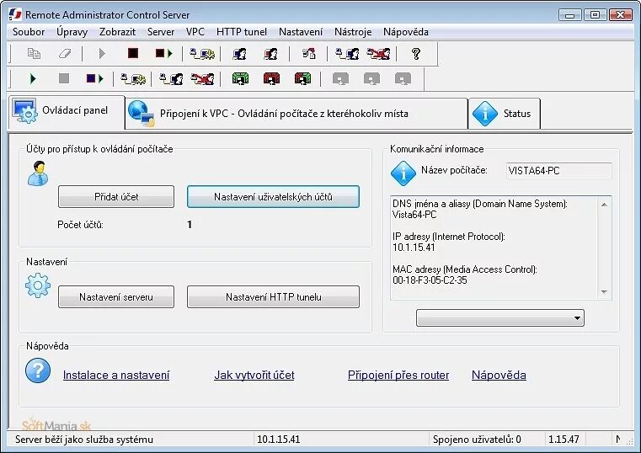Open the Soubor menu
The height and width of the screenshot is (453, 641).
(29, 32)
